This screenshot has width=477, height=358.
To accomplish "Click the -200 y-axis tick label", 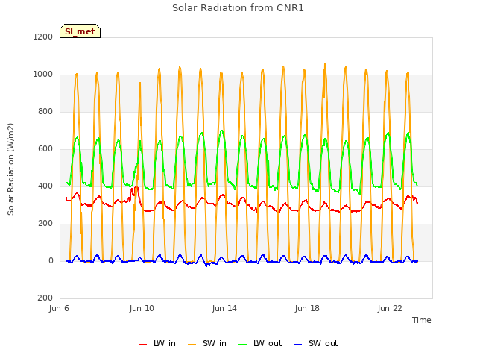I will click(44, 298).
